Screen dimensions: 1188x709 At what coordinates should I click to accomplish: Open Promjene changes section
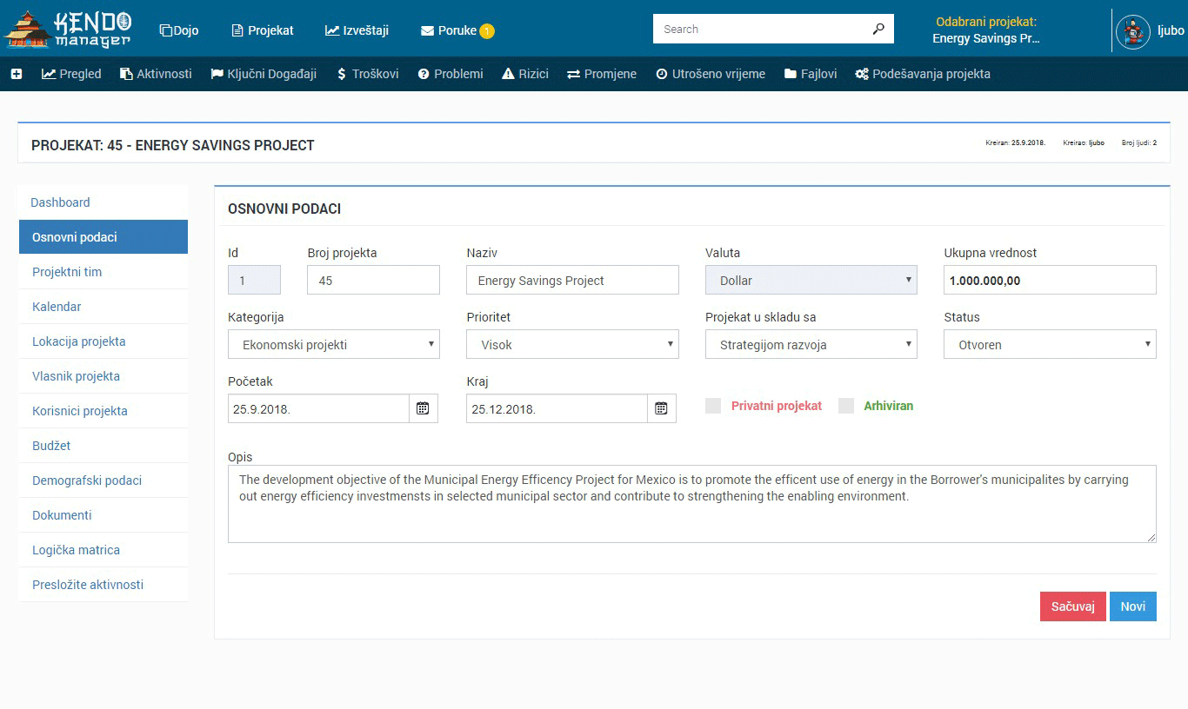pos(602,74)
